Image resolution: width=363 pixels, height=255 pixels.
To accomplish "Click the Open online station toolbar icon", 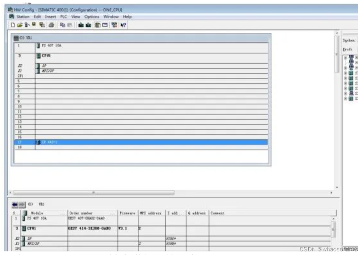I will tap(27, 25).
